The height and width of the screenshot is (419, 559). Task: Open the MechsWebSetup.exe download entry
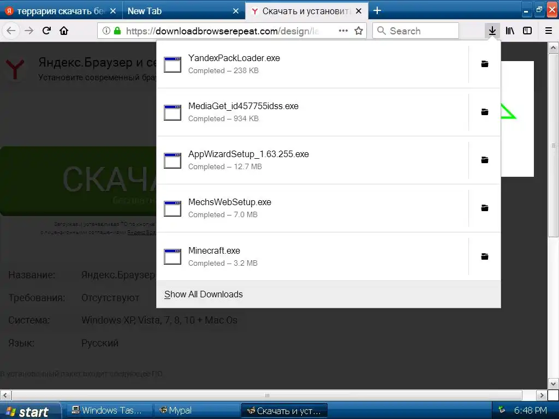pyautogui.click(x=312, y=208)
